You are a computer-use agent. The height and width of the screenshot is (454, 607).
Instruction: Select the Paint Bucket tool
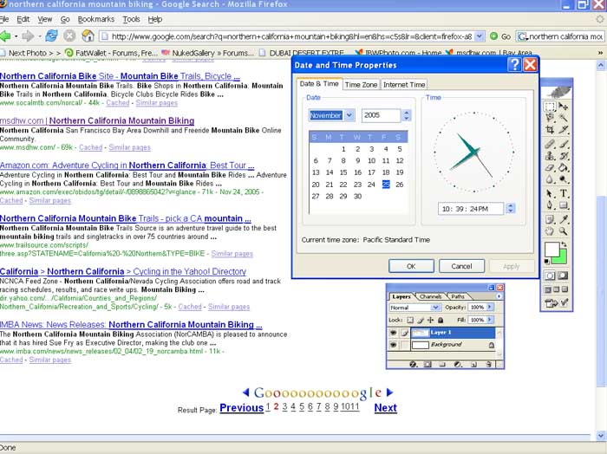[564, 168]
